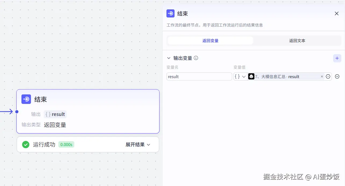Click the 大模信息汇总 result variable value field
345x186 pixels.
(286, 76)
